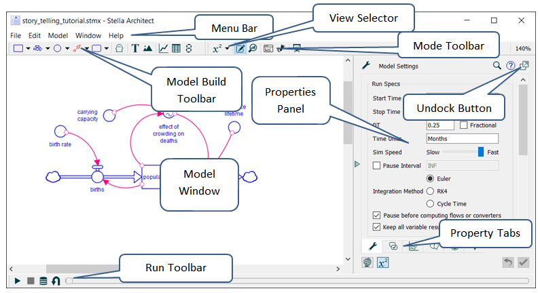This screenshot has height=293, width=540.
Task: Click the search magnifier in Model Settings
Action: pyautogui.click(x=497, y=66)
